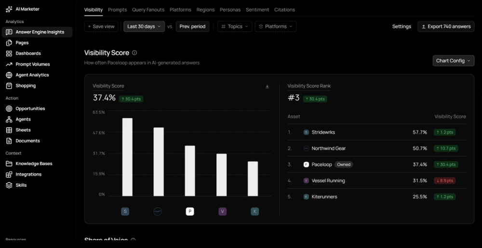Screen dimensions: 482x248
Task: Click the Northwind Gear bar in chart
Action: 159,162
